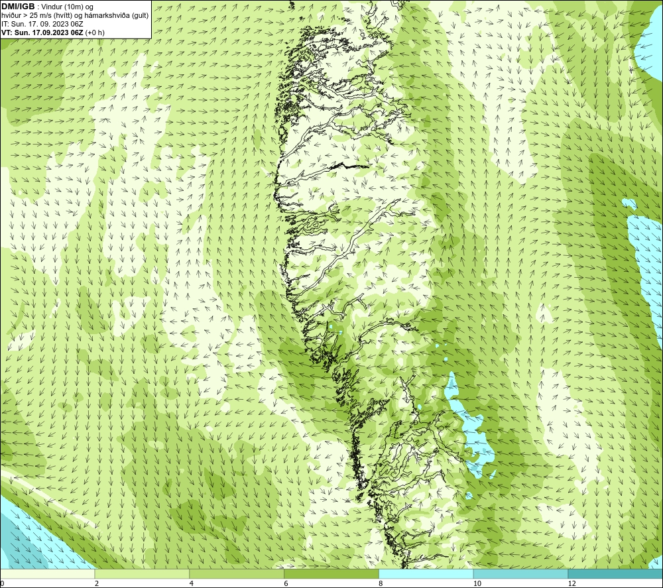Click the legend scale label "6"

click(286, 584)
